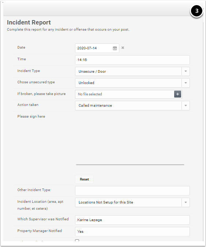Tick the partially visible checkbox at bottom

click(x=77, y=240)
